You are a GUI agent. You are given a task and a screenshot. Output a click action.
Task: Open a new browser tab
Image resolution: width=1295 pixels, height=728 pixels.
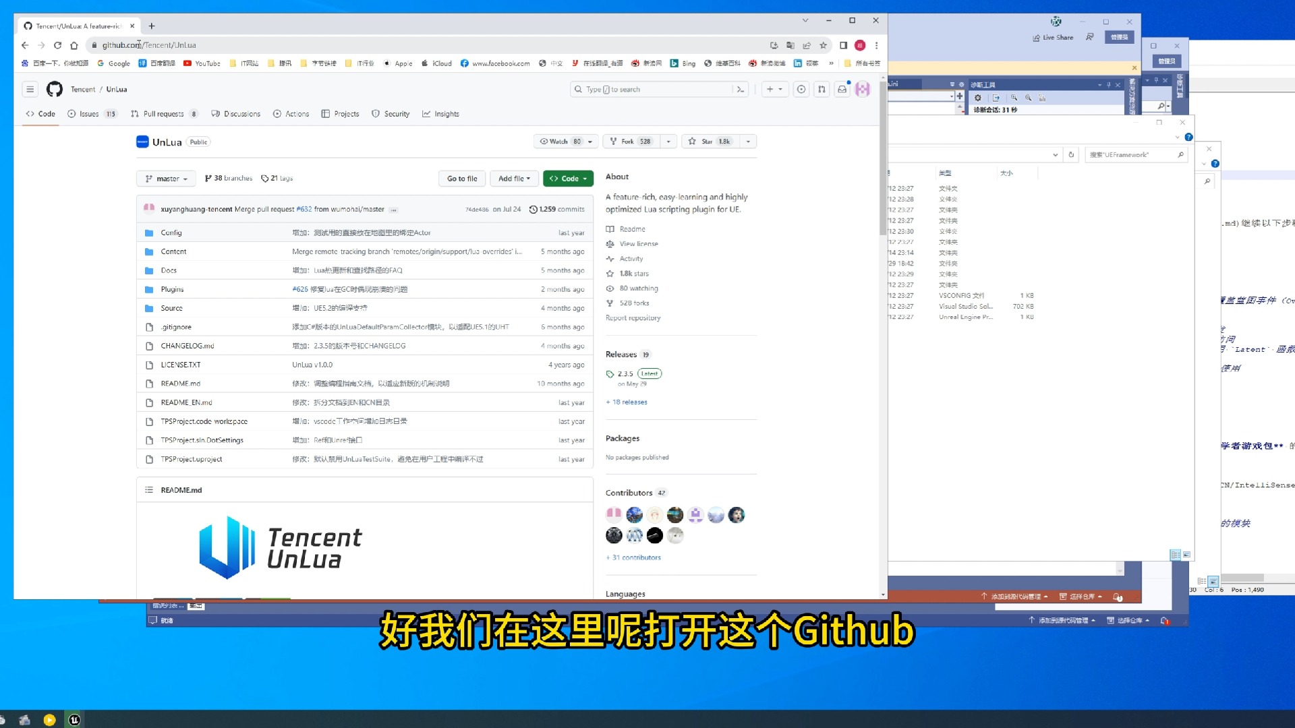(152, 26)
